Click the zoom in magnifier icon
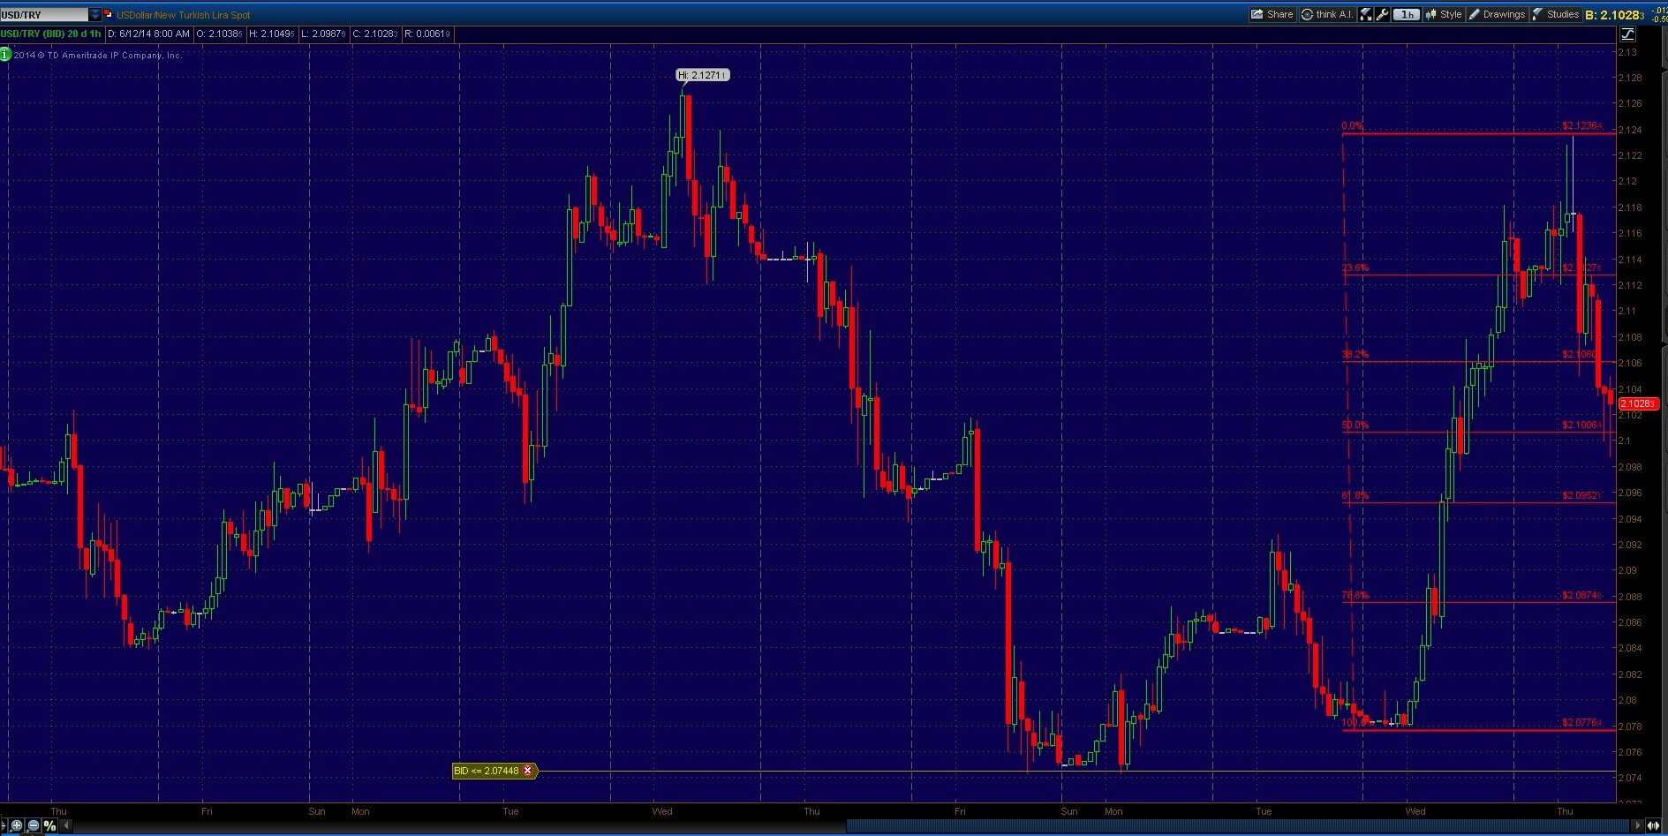The height and width of the screenshot is (836, 1668). 17,825
